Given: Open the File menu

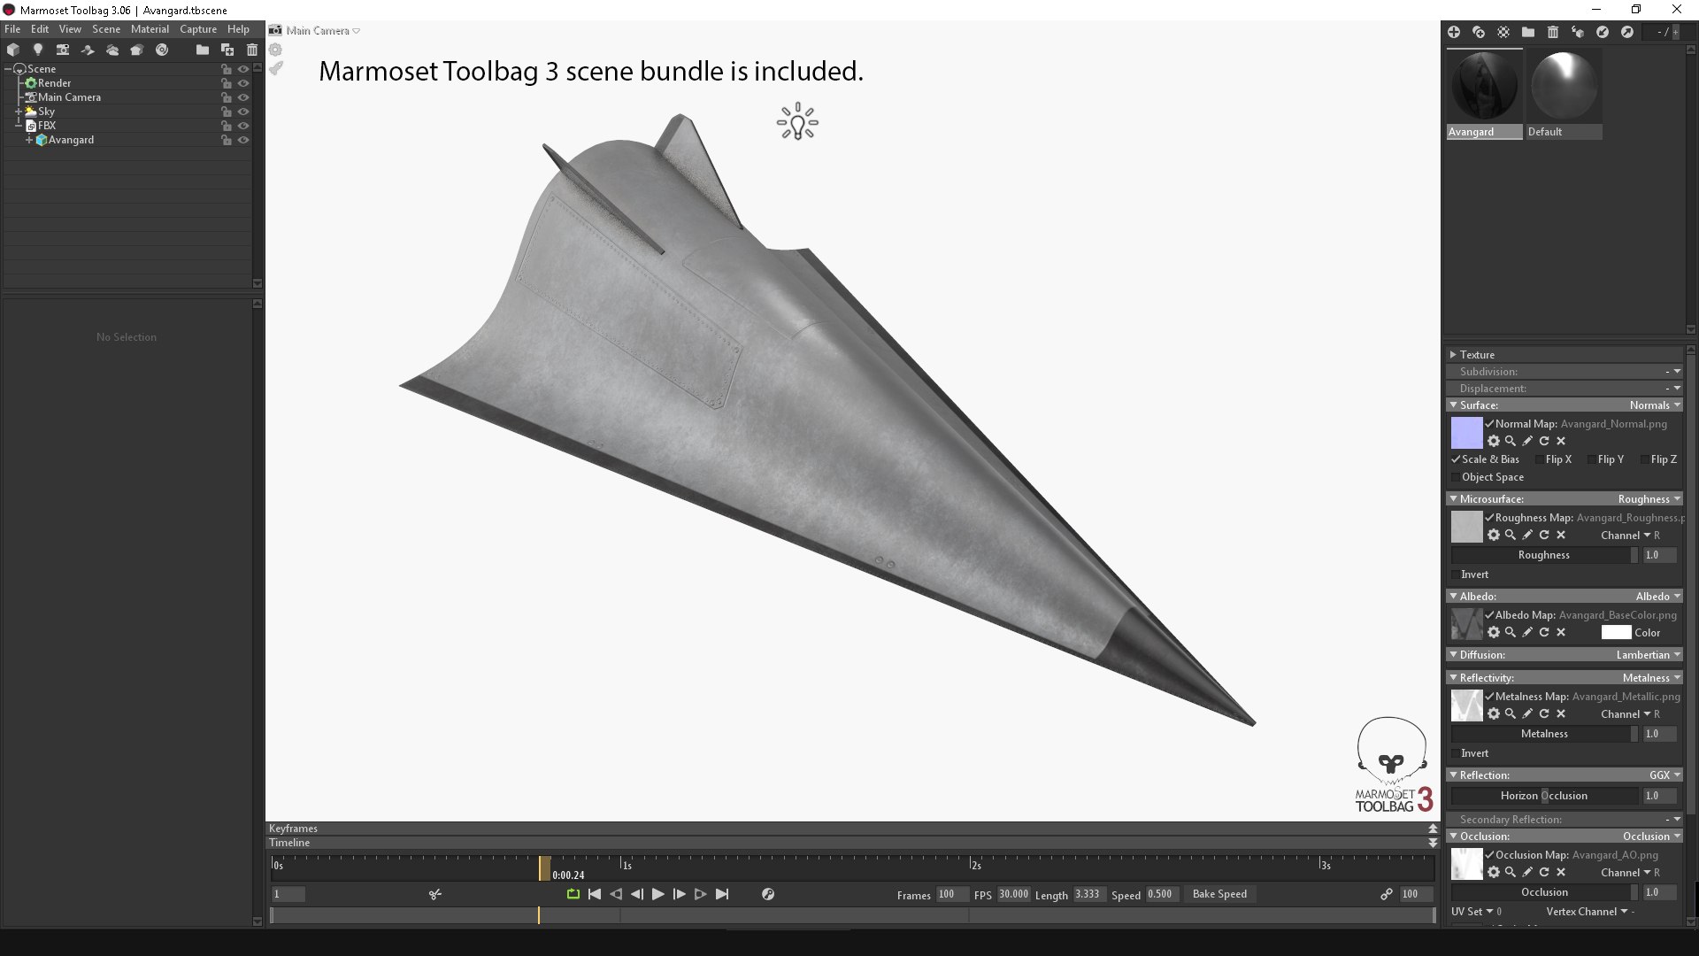Looking at the screenshot, I should (12, 29).
